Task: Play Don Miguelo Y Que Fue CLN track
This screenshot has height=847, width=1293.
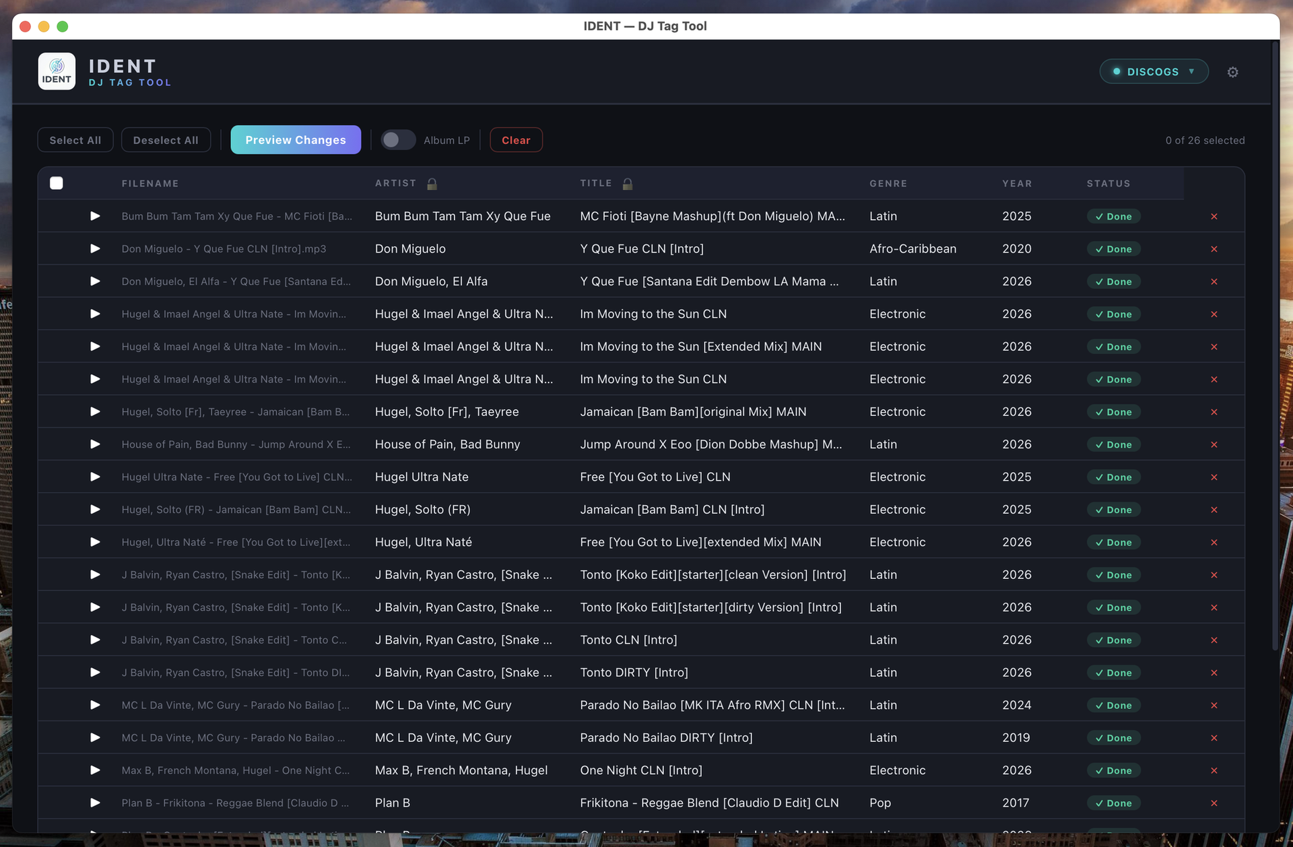Action: 95,248
